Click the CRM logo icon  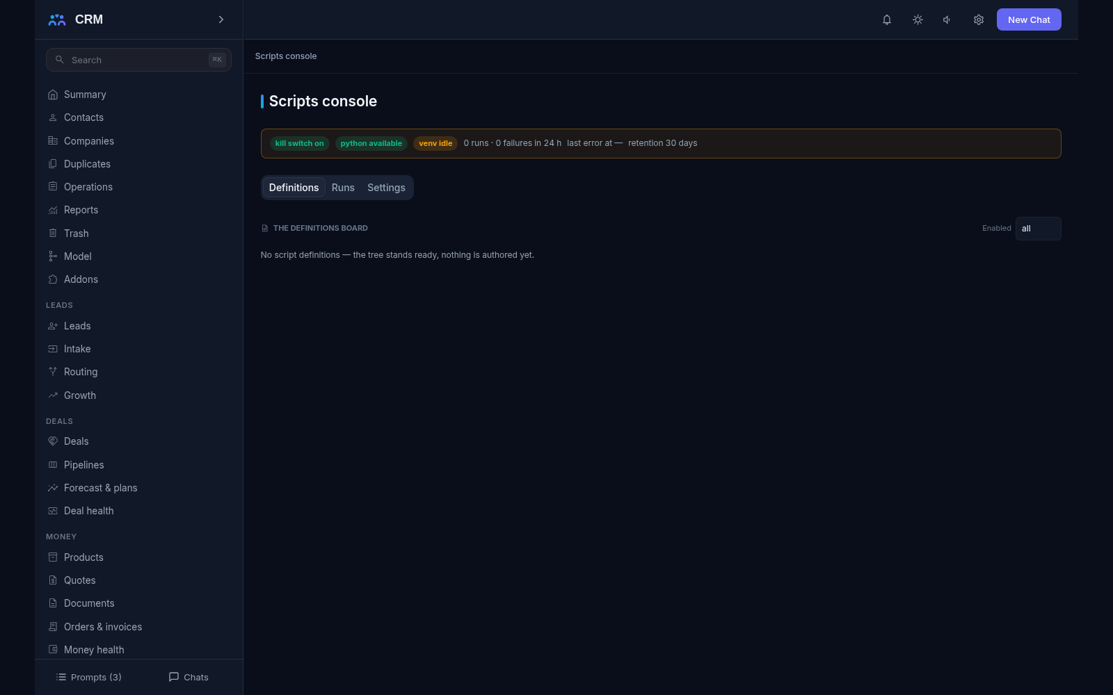point(57,19)
